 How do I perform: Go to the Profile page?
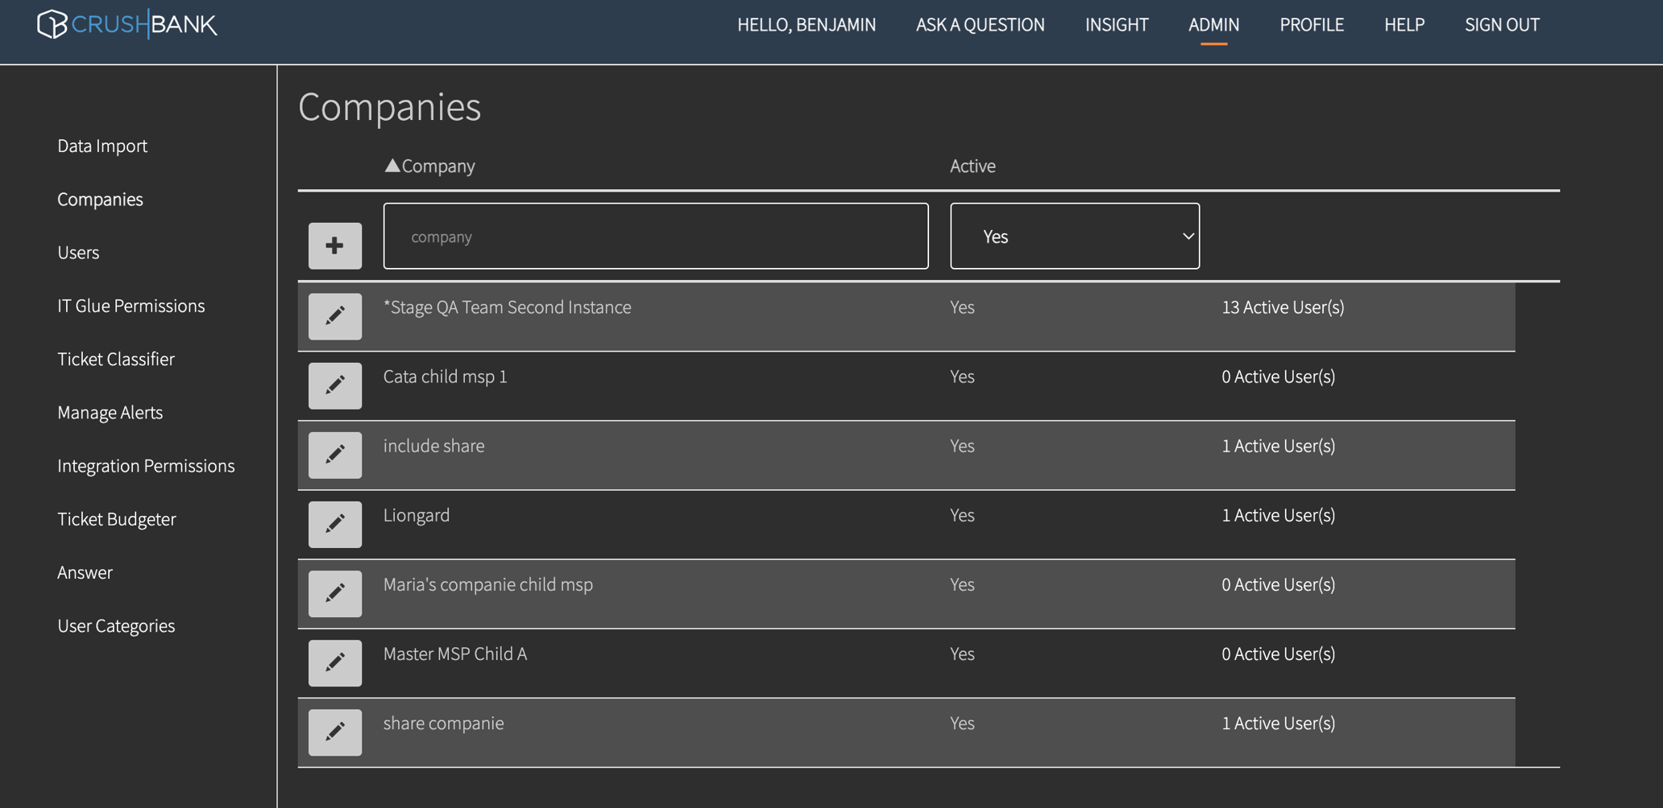[x=1311, y=25]
